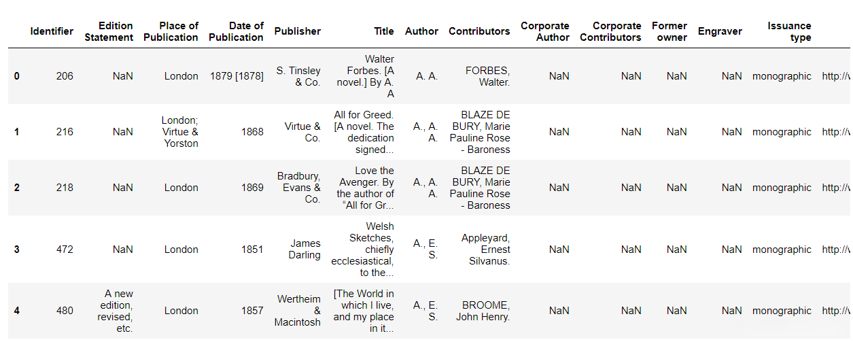The width and height of the screenshot is (853, 342).
Task: Click the Identifier column header
Action: coord(52,31)
